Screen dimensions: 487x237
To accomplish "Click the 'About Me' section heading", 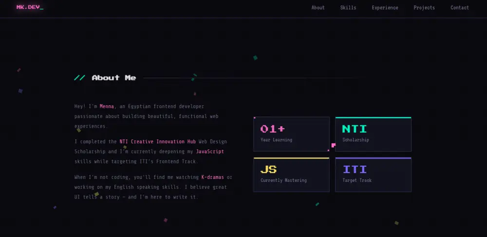I will pyautogui.click(x=114, y=78).
